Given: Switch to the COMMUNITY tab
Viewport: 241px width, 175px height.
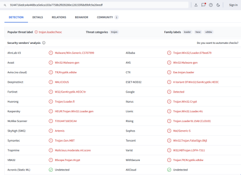Looking at the screenshot, I should click(x=107, y=17).
